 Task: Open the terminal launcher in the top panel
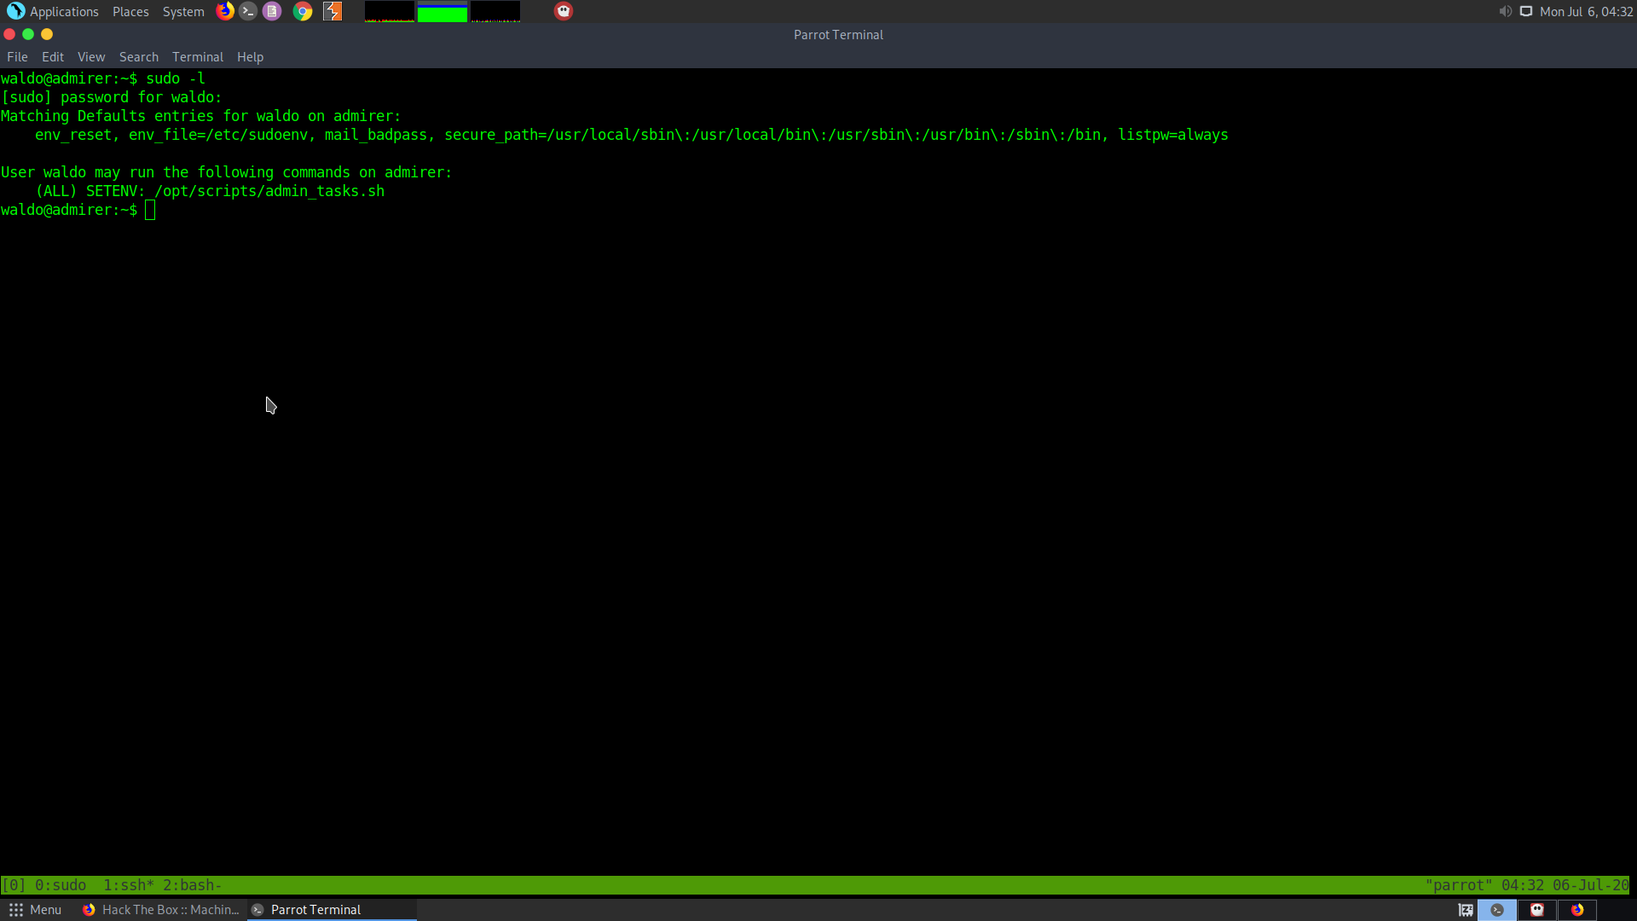(248, 11)
